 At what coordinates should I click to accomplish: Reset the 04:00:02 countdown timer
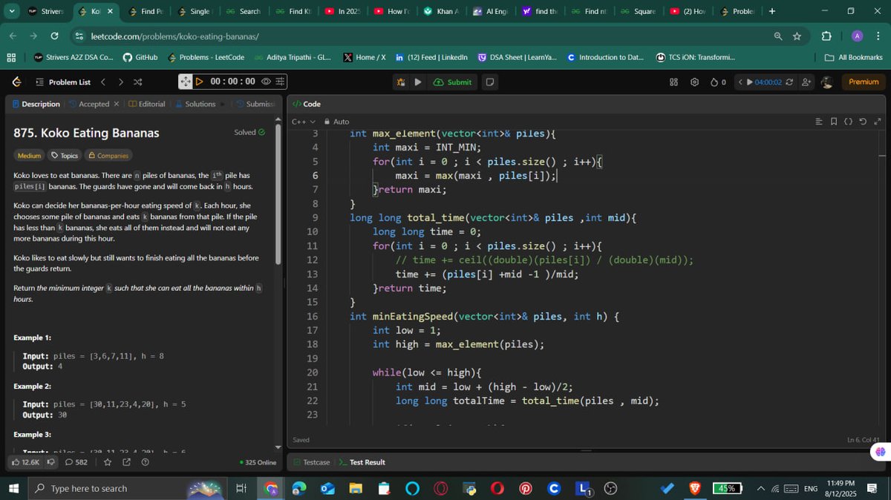tap(789, 82)
